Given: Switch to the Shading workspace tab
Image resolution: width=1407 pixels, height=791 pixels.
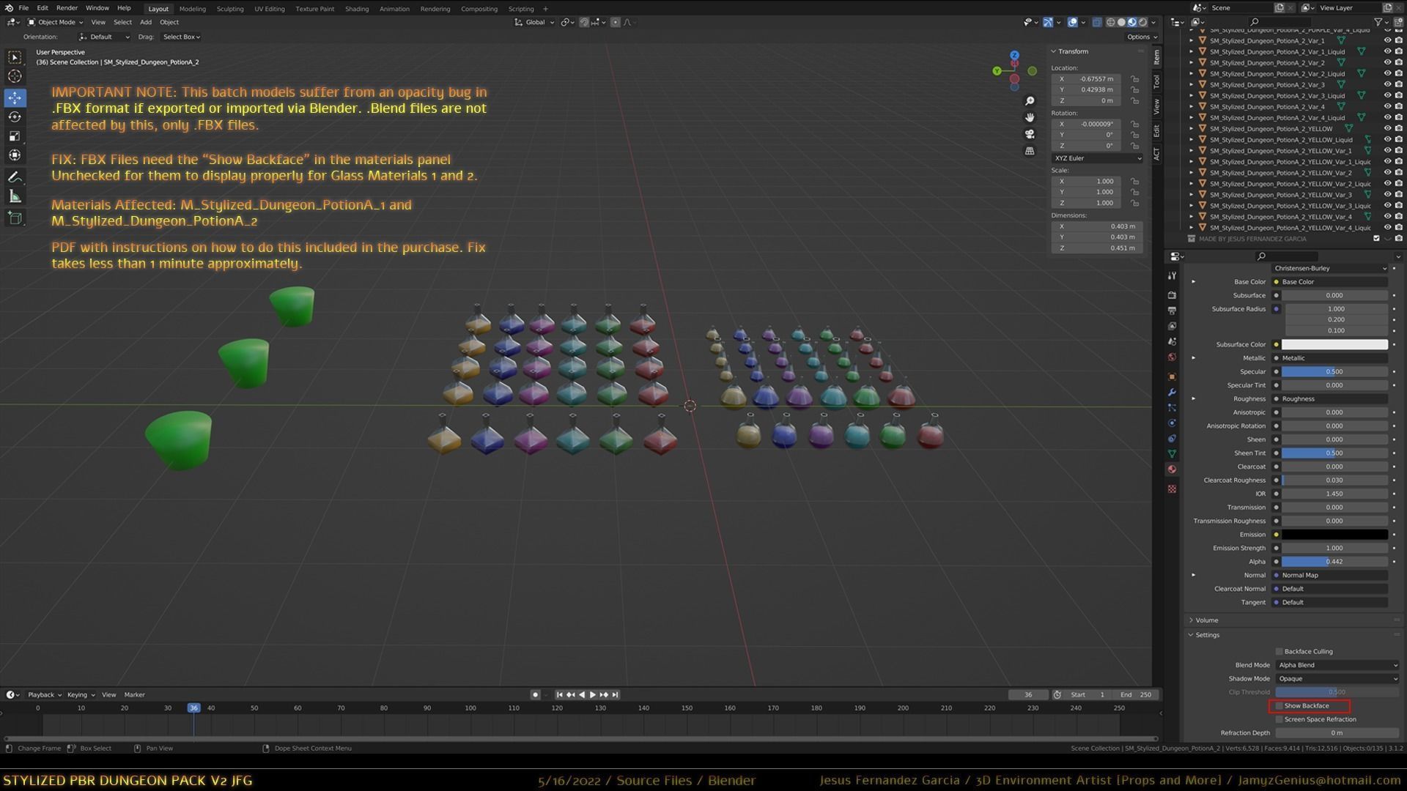Looking at the screenshot, I should pyautogui.click(x=357, y=9).
